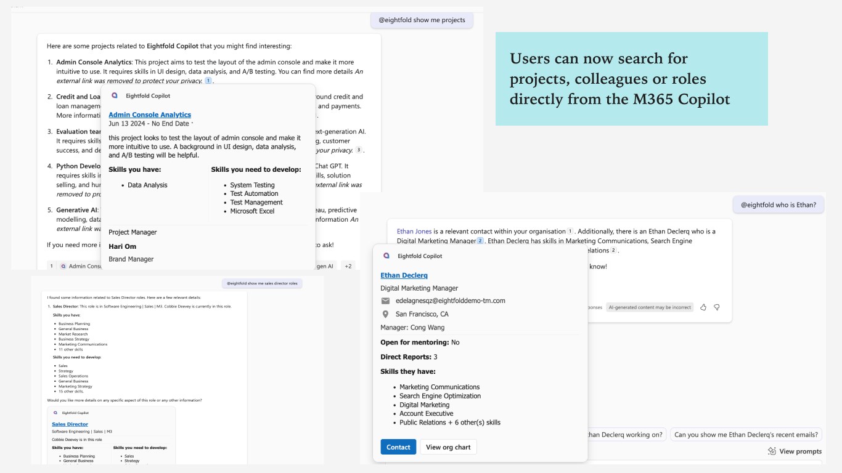Click the '@eightfold who is Ethan?' message bubble

[x=778, y=204]
